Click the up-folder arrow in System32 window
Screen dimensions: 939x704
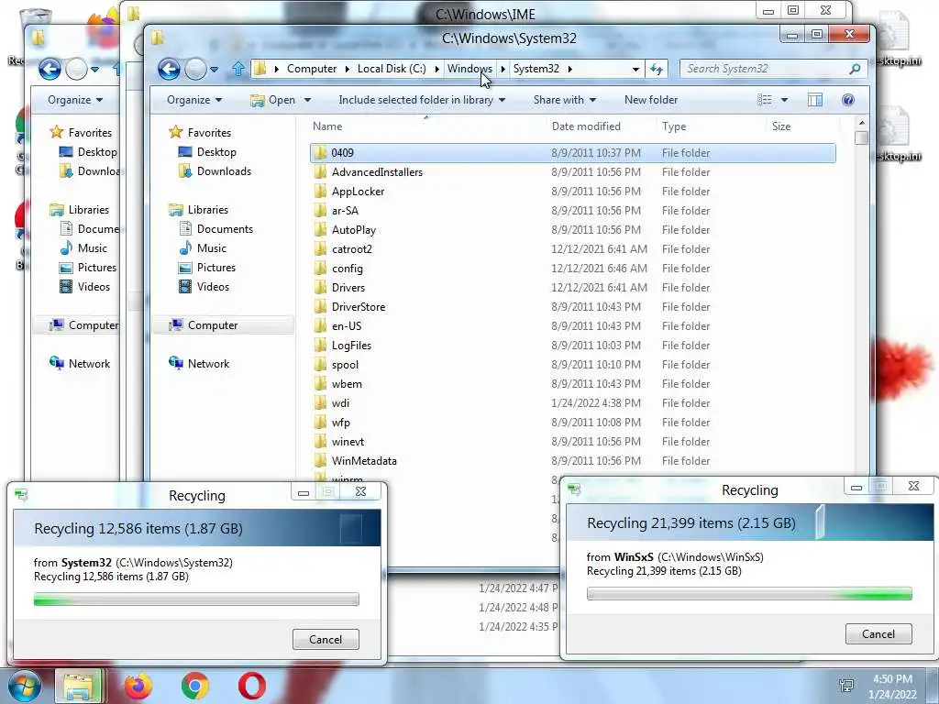(x=238, y=69)
